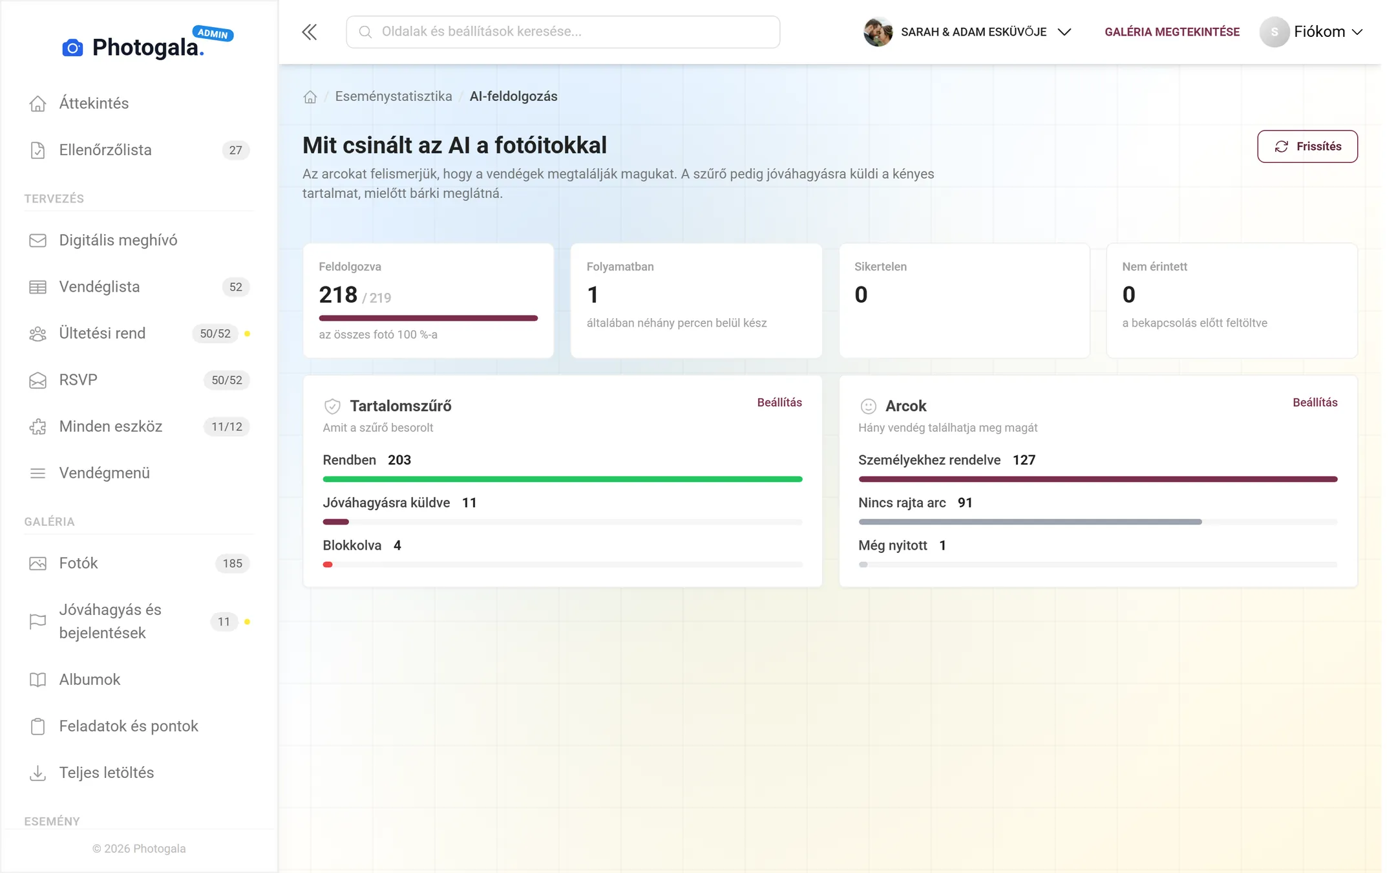Open Beállítás for Arcok
This screenshot has height=873, width=1396.
(1315, 402)
